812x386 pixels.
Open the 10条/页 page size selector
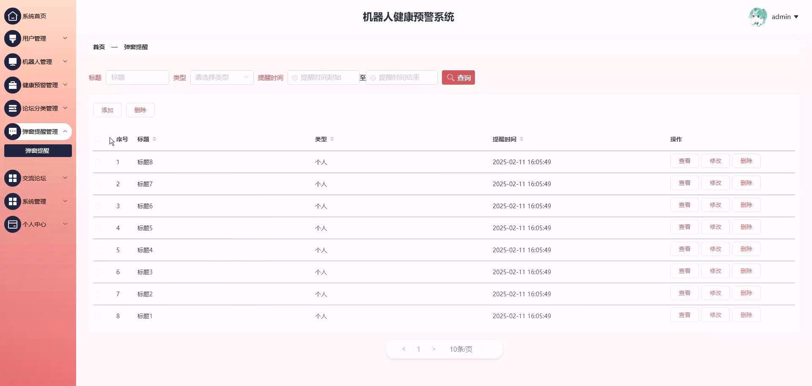[461, 349]
